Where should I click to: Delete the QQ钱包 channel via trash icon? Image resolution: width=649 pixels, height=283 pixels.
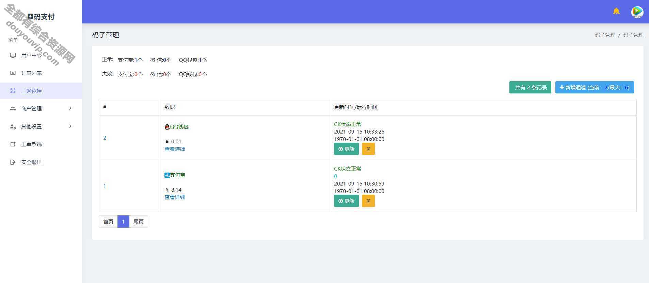click(x=368, y=149)
